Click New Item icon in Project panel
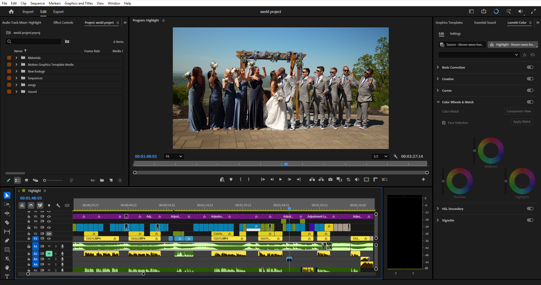 coord(111,180)
